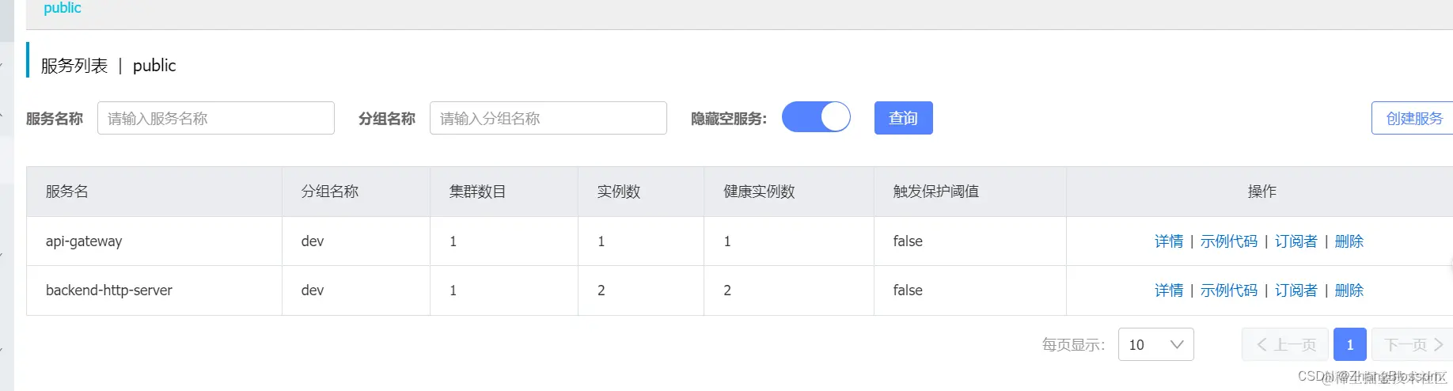Go to next page 下一页
This screenshot has width=1453, height=391.
coord(1413,344)
